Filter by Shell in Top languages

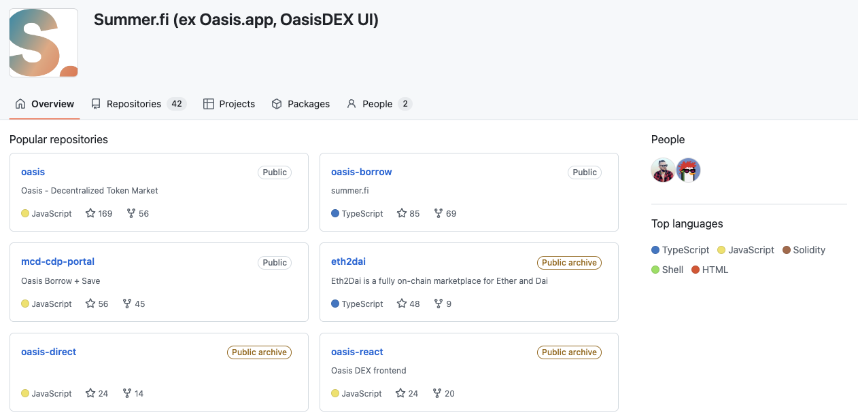click(668, 270)
